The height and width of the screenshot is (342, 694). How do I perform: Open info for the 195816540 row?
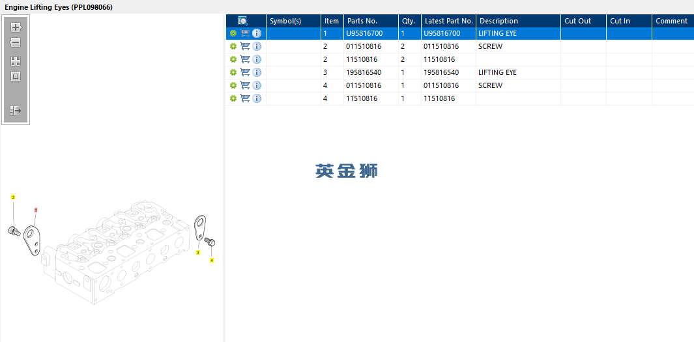pyautogui.click(x=257, y=72)
